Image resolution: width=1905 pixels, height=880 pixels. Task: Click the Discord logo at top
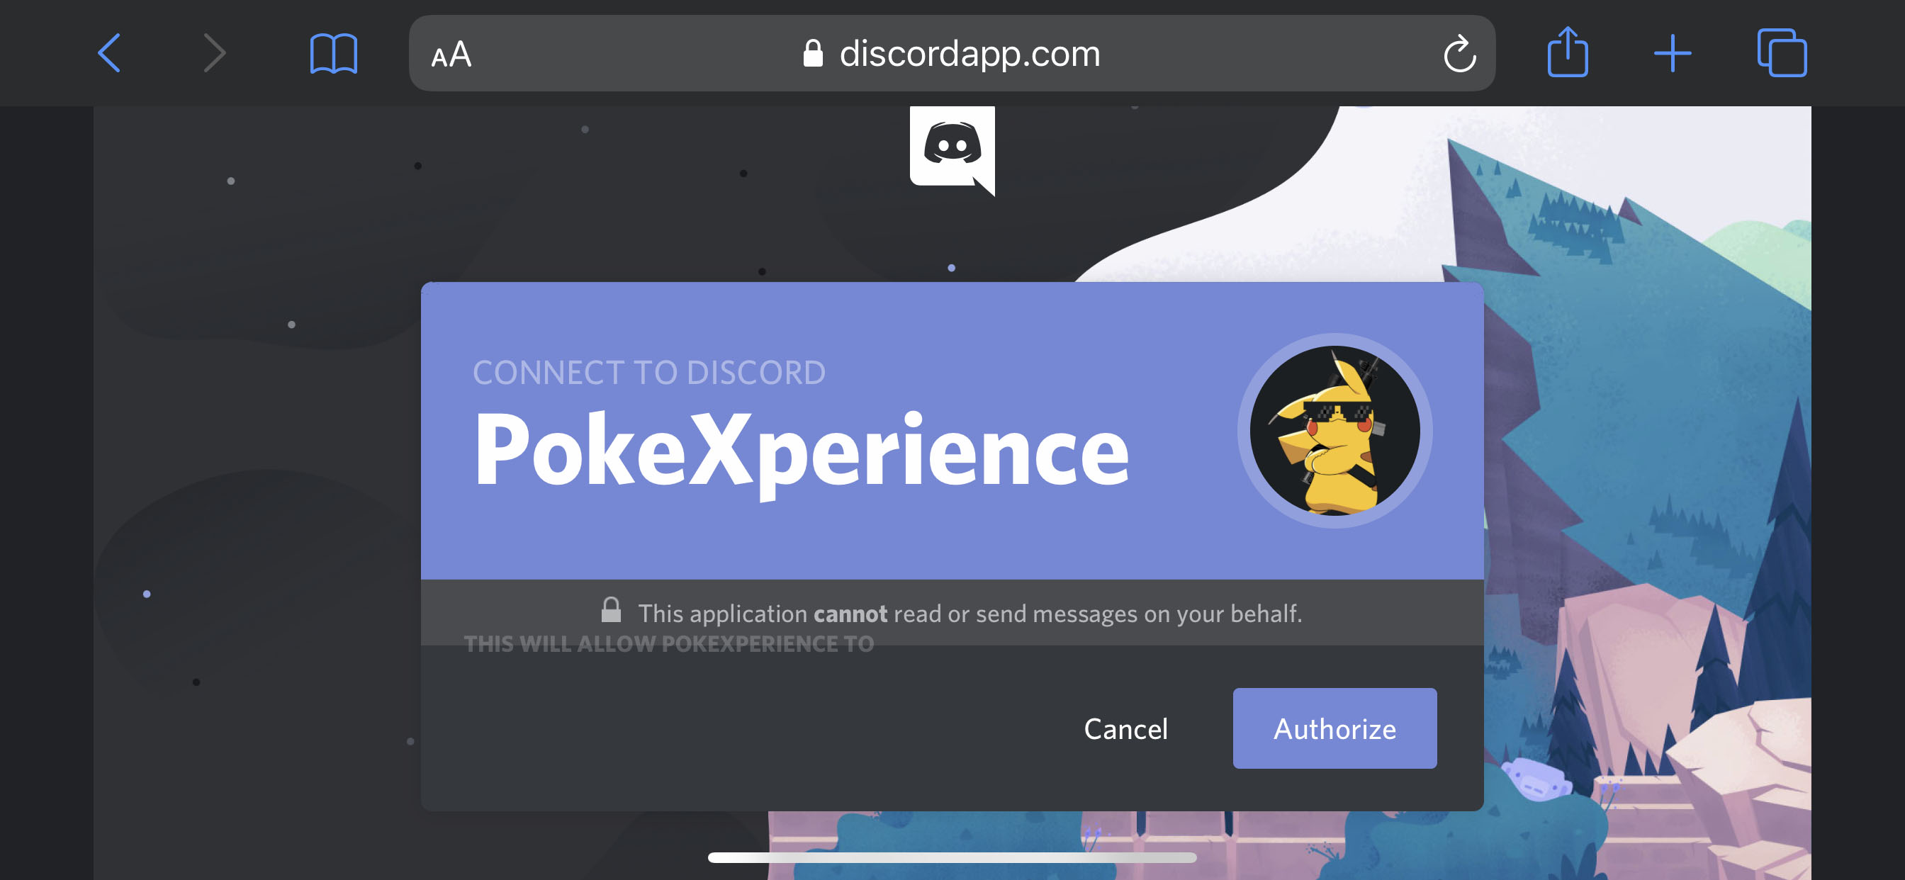click(952, 151)
